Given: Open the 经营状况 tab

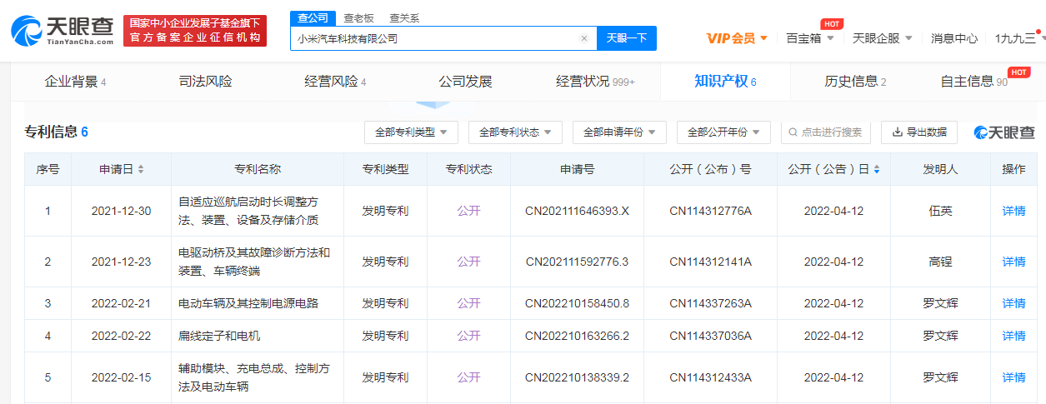Looking at the screenshot, I should [595, 82].
